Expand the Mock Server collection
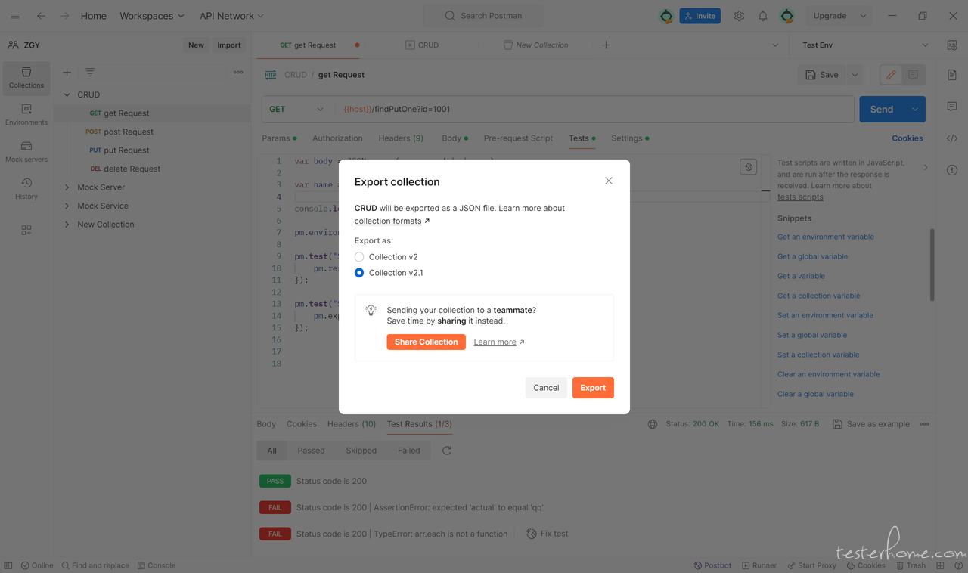Viewport: 968px width, 573px height. [67, 187]
